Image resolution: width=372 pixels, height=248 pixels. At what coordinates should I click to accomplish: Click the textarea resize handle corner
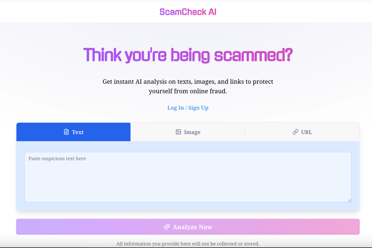349,200
